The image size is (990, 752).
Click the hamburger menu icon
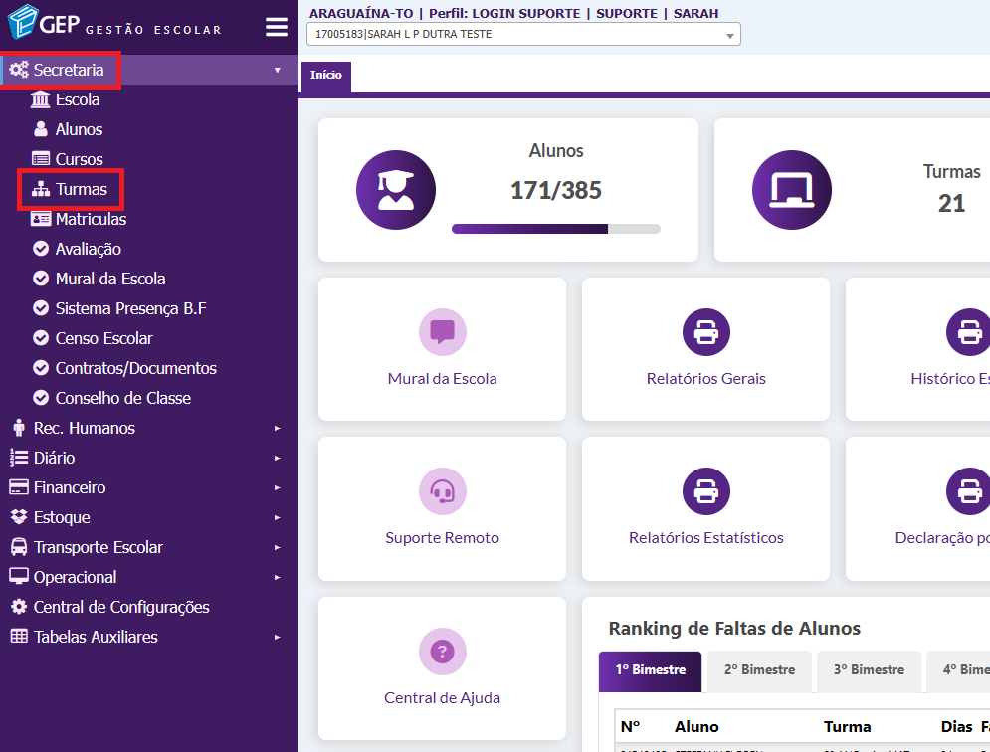[x=276, y=27]
